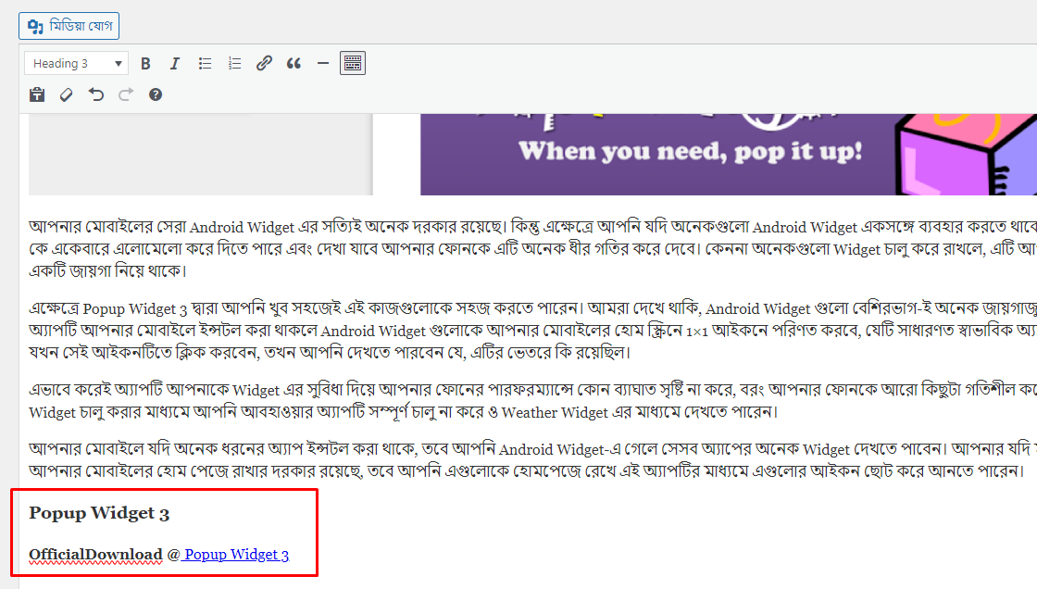Viewport: 1037px width, 589px height.
Task: Open the keyboard shortcuts help
Action: (x=155, y=94)
